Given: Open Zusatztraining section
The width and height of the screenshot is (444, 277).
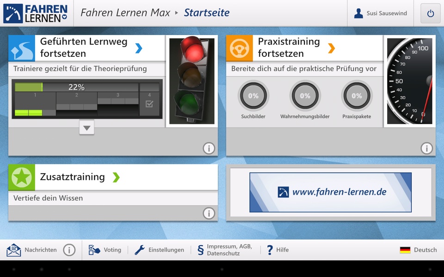Looking at the screenshot, I should pyautogui.click(x=73, y=177).
